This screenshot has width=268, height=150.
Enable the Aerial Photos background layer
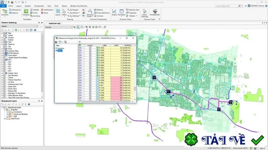pos(7,119)
